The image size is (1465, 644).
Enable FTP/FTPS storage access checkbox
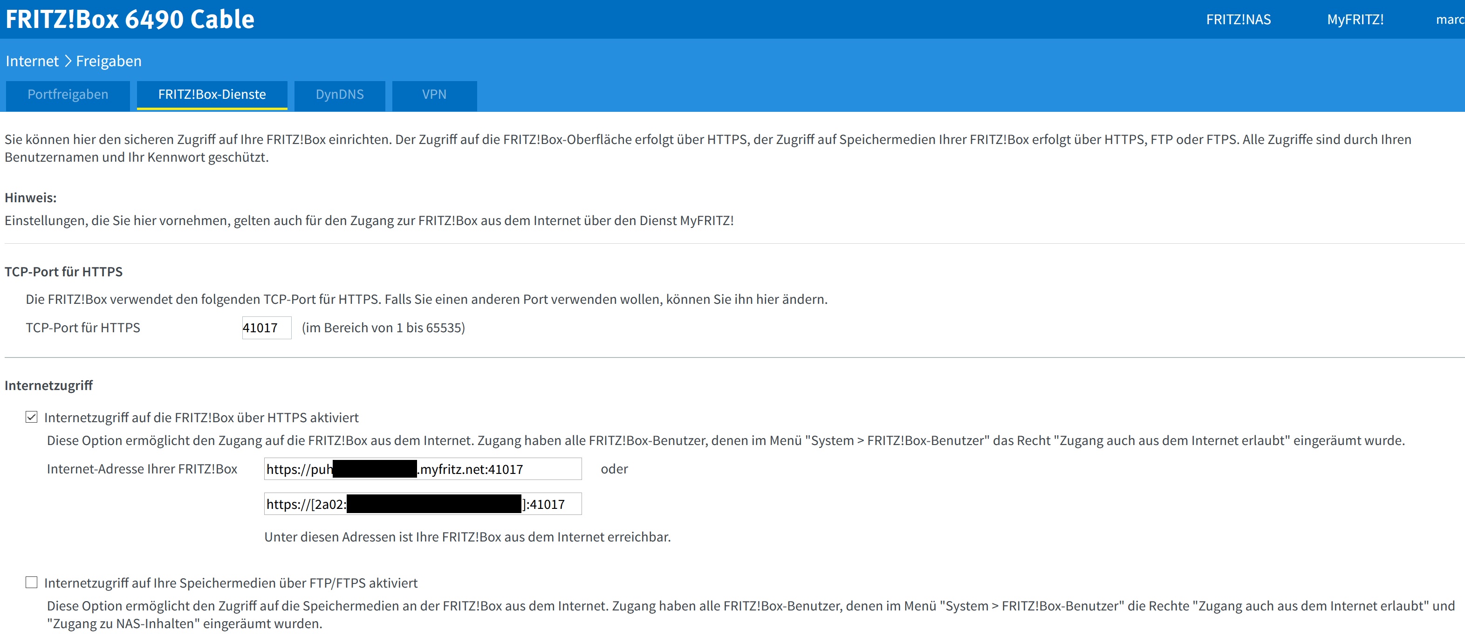point(31,582)
